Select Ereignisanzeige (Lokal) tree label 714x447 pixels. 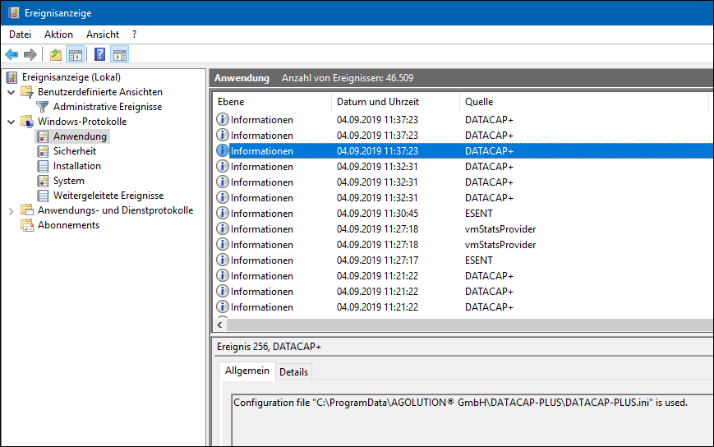click(x=71, y=77)
